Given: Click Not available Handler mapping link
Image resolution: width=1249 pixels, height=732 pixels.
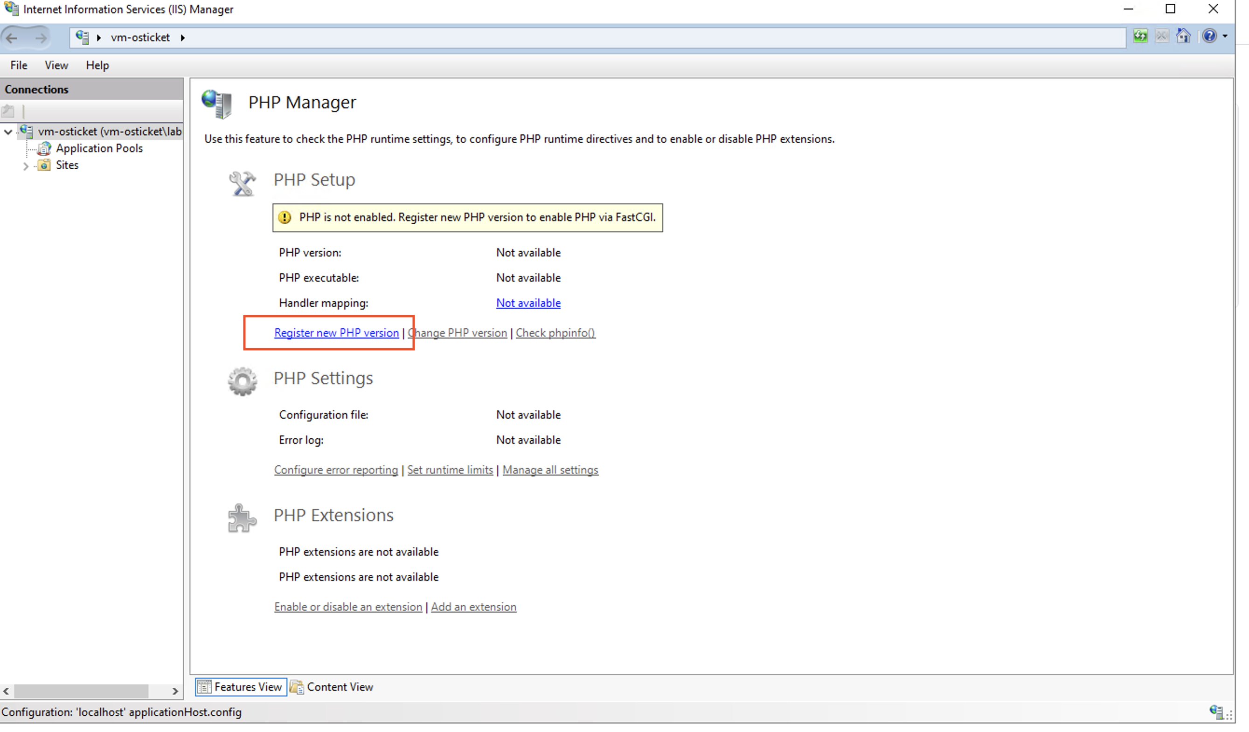Looking at the screenshot, I should coord(528,303).
